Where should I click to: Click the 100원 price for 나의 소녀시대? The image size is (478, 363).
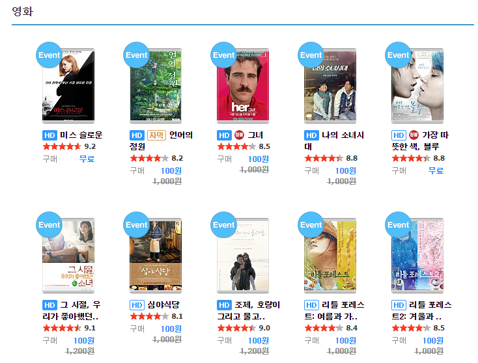coord(346,171)
